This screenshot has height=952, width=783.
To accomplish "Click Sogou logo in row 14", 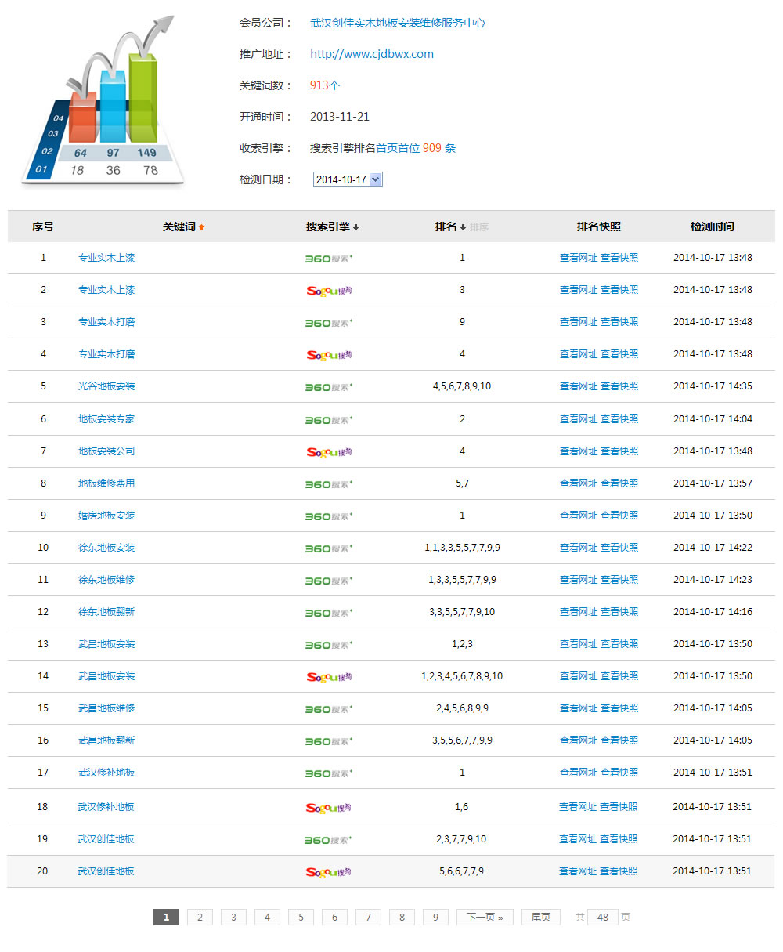I will tap(328, 676).
